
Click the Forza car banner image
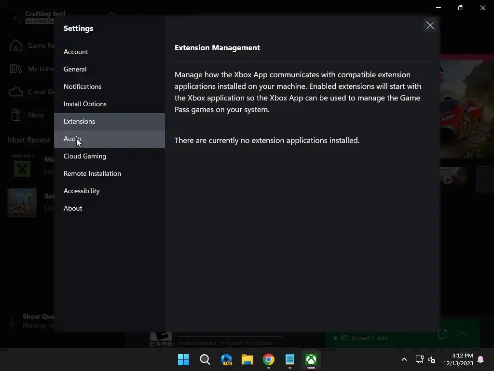point(467,109)
